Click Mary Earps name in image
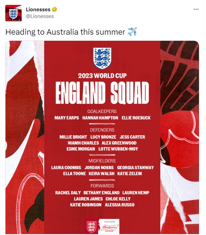 (x=67, y=118)
